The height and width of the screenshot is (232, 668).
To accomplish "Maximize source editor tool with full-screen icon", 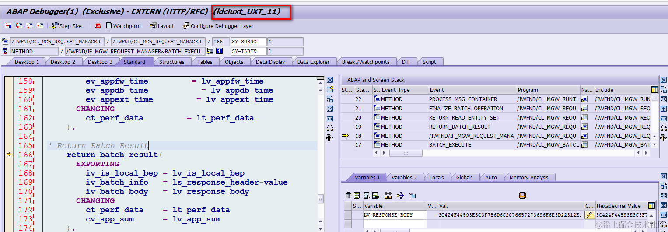I will click(330, 109).
